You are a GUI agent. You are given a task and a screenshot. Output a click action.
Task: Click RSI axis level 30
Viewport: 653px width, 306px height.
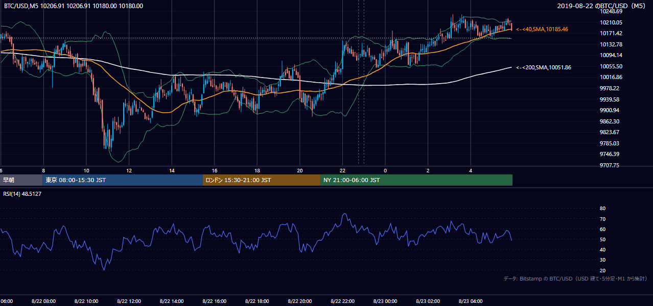point(602,260)
